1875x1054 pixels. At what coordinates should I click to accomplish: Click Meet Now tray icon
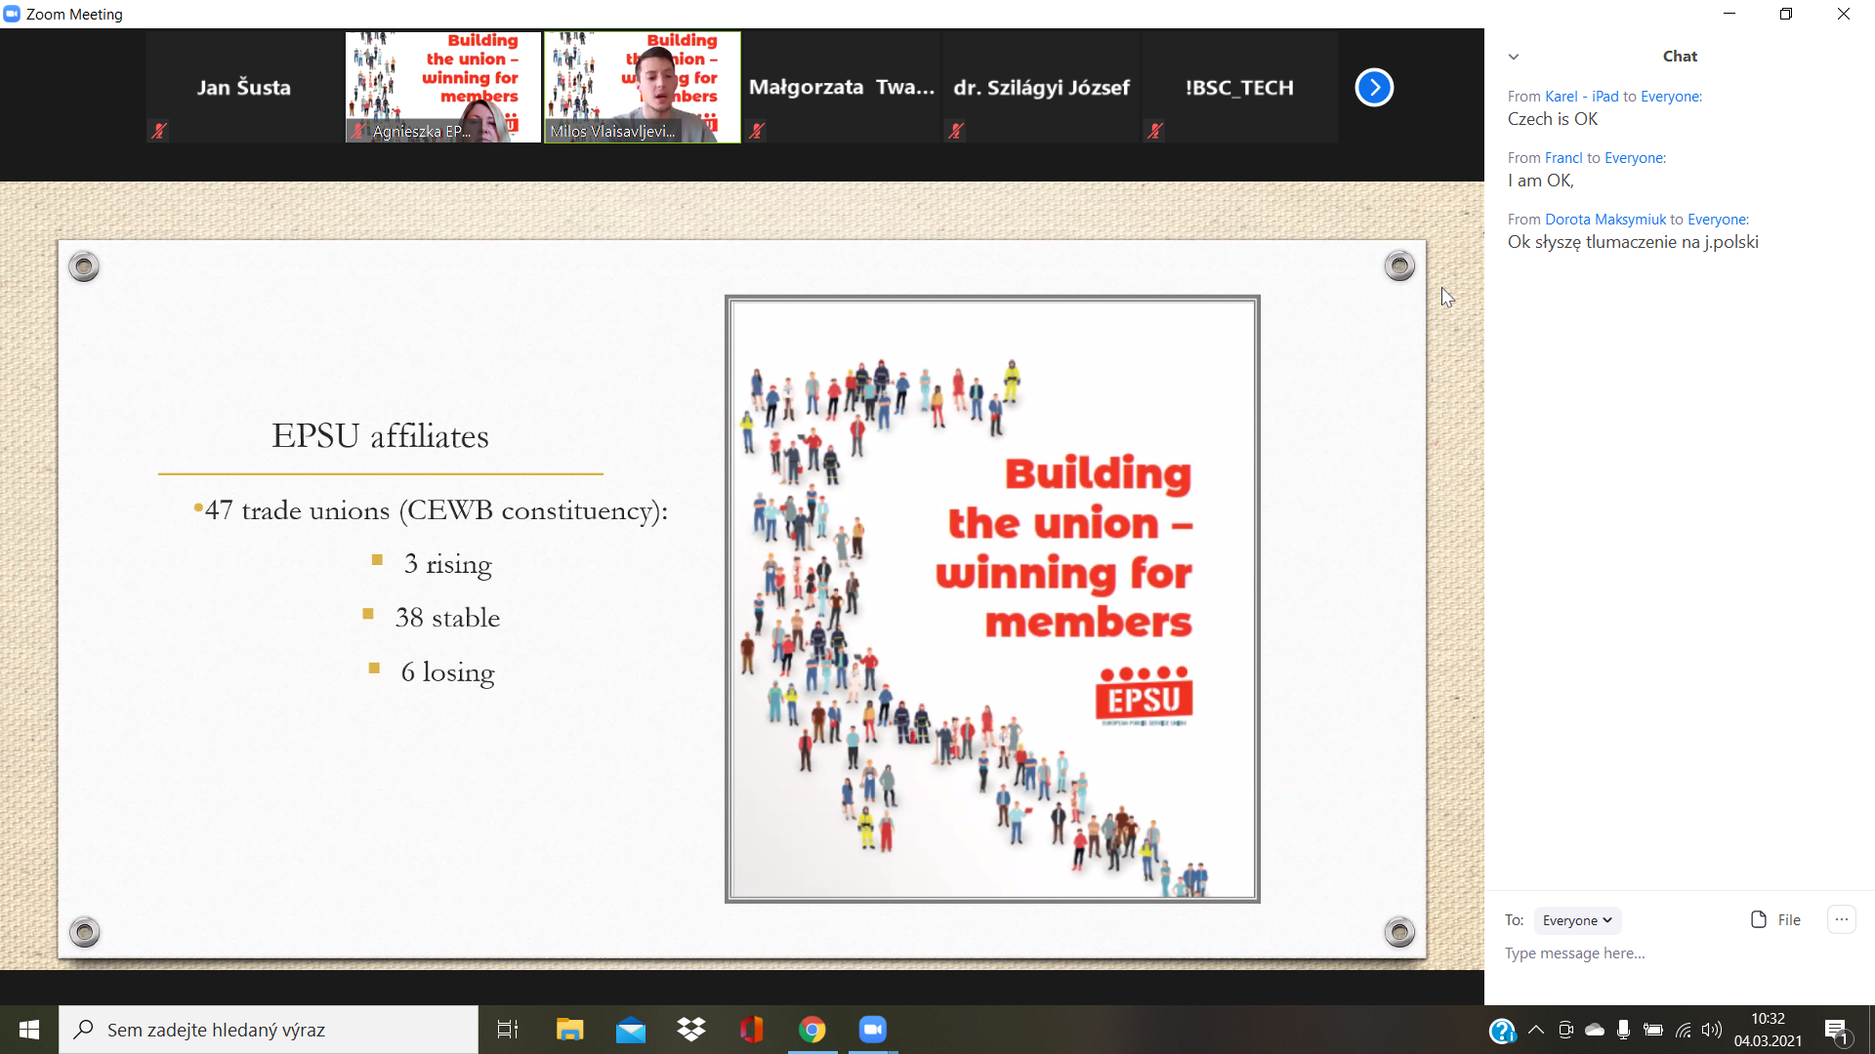pos(1565,1030)
